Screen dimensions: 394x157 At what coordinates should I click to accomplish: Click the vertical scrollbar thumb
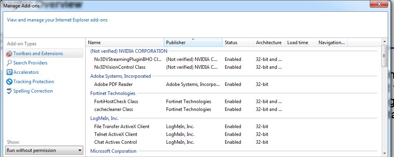click(x=384, y=56)
